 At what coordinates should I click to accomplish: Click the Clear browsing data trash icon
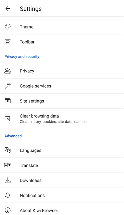pos(8,119)
